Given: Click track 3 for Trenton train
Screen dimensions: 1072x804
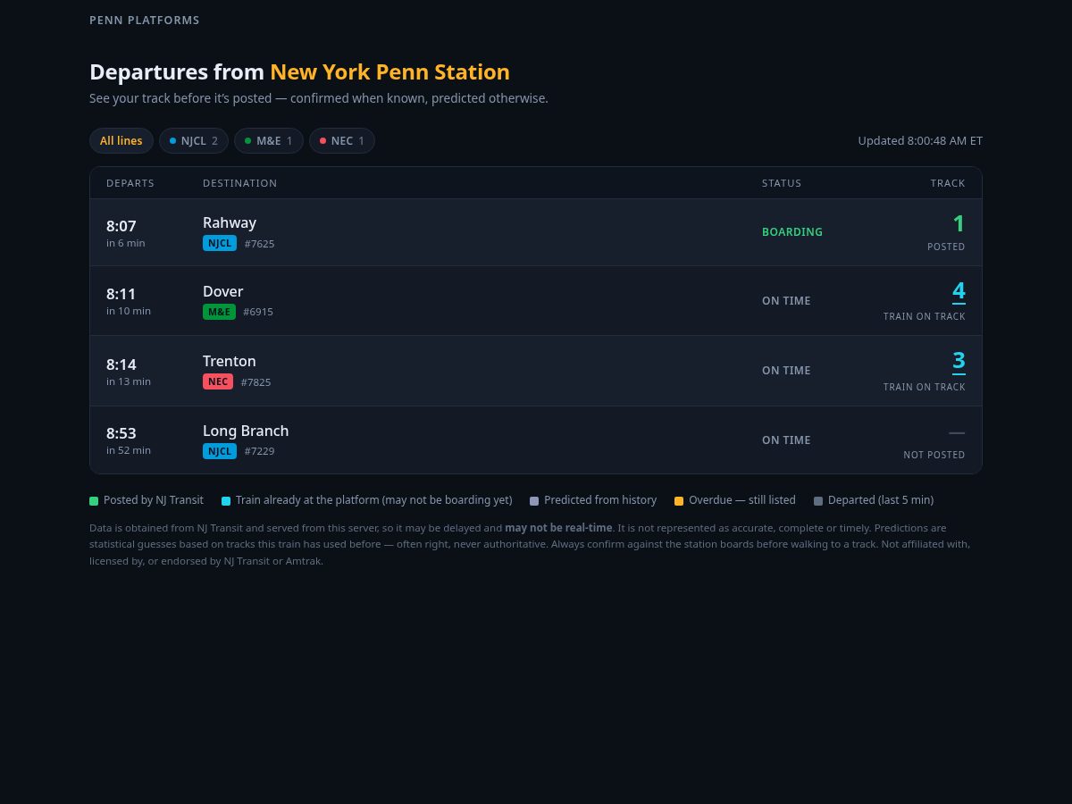Looking at the screenshot, I should 959,361.
